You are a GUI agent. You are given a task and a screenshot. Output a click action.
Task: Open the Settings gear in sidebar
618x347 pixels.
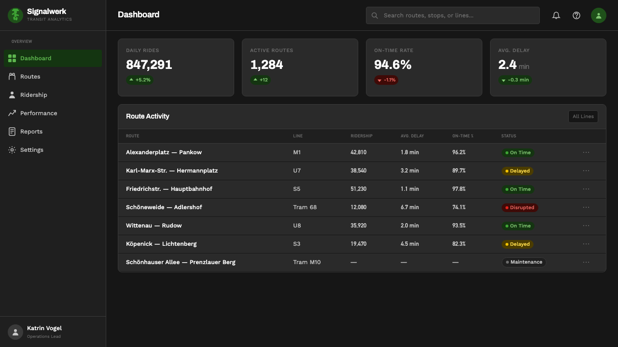tap(12, 150)
